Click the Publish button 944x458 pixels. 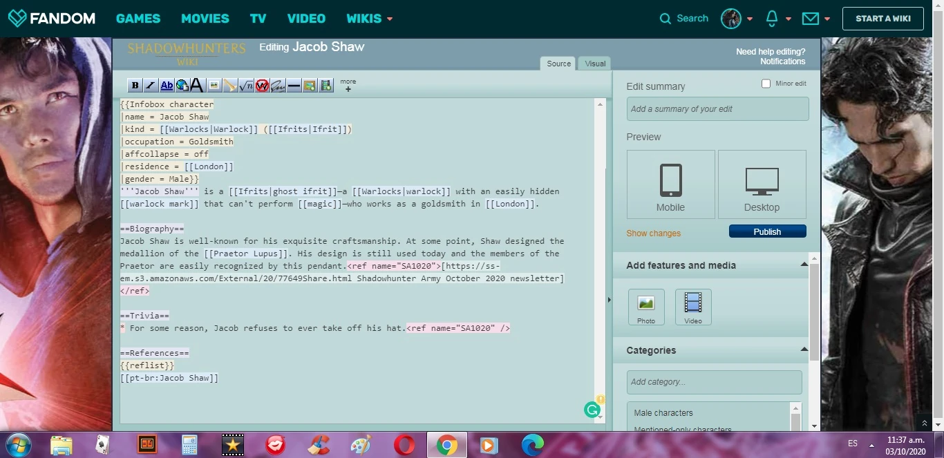tap(767, 231)
